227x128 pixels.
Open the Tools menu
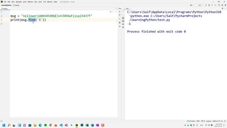(x=40, y=2)
